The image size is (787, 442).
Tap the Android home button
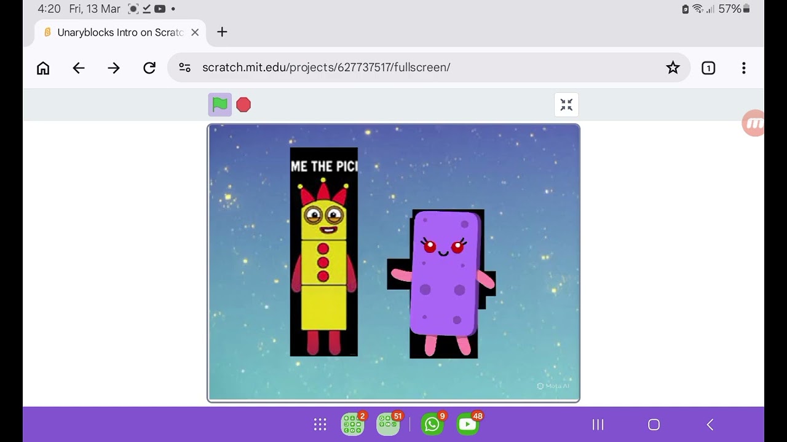[654, 425]
